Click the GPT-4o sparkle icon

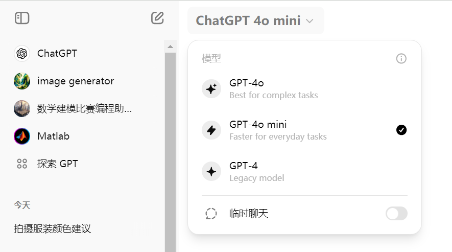[211, 88]
